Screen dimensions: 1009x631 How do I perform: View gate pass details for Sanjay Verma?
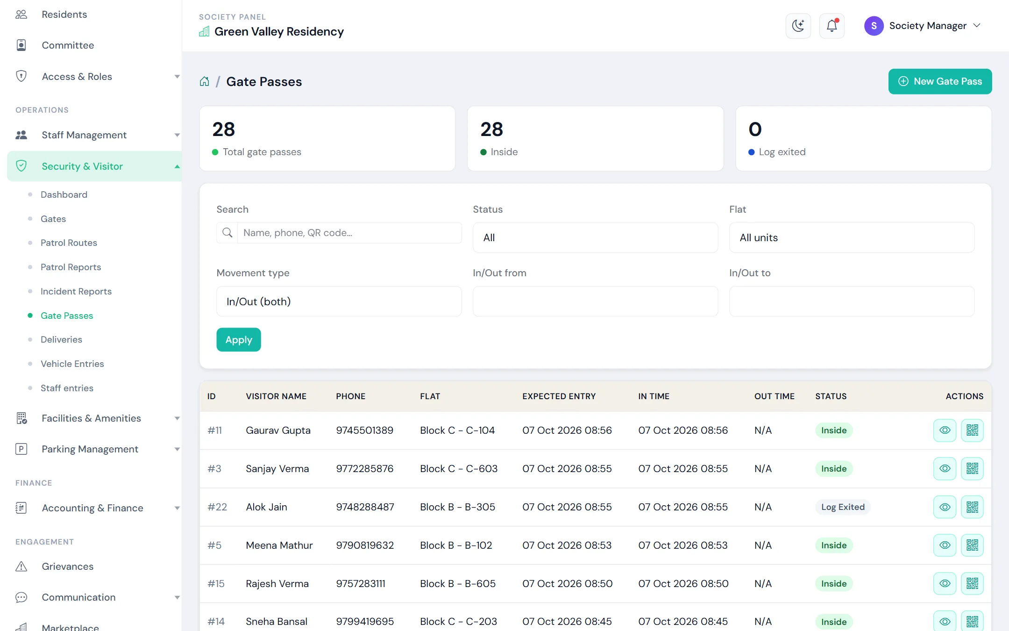pos(945,469)
